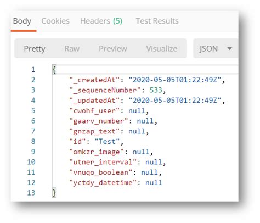Screen dimensions: 260x223
Task: Click the "_sequenceNumber" key
Action: point(105,90)
